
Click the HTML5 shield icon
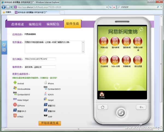[15, 116]
